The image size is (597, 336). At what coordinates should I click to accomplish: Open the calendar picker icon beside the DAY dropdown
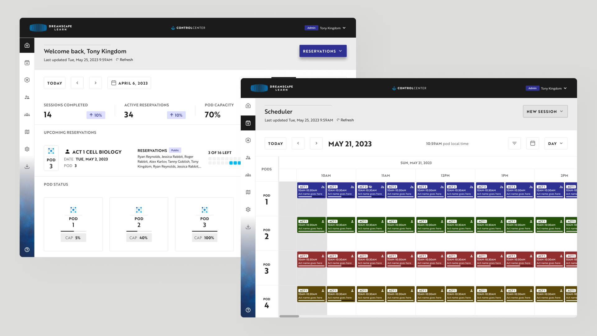click(532, 143)
